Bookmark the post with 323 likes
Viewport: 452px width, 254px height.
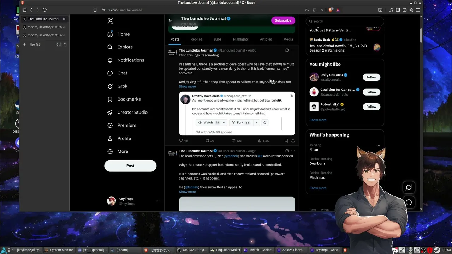286,141
